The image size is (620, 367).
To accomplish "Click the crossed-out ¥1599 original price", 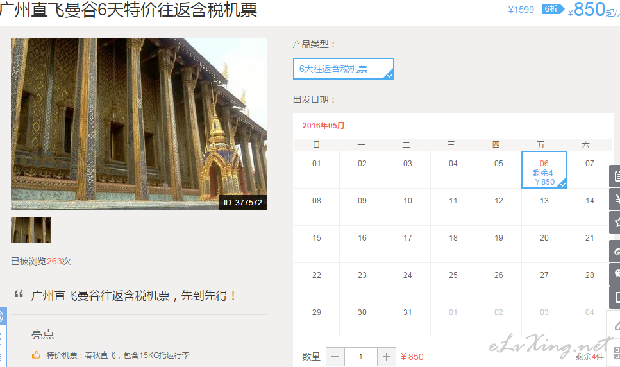I will 521,10.
